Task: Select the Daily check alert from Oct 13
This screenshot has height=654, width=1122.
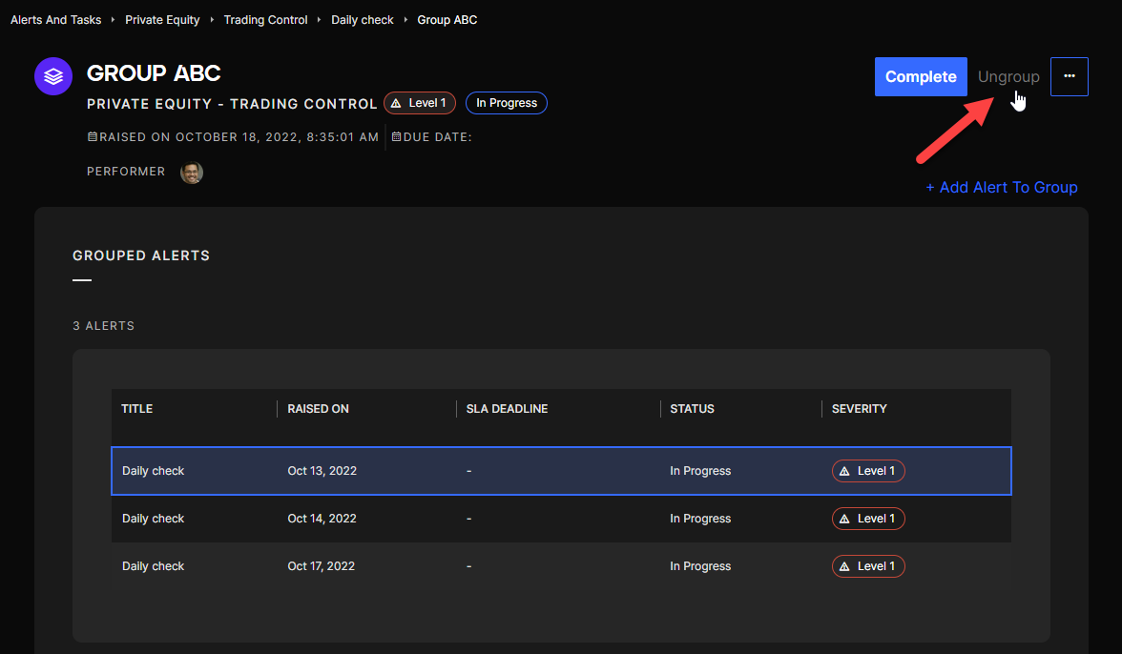Action: (154, 471)
